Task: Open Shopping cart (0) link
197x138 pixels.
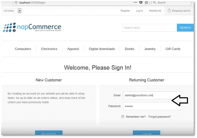Action: 181,11
